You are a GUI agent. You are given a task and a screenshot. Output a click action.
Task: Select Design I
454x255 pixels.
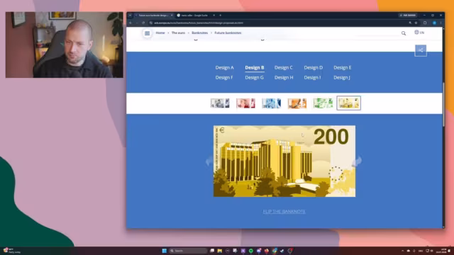(x=312, y=77)
